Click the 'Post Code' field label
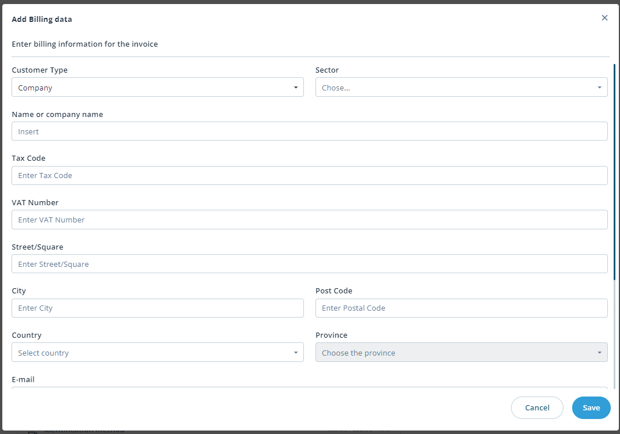The image size is (620, 434). (333, 291)
